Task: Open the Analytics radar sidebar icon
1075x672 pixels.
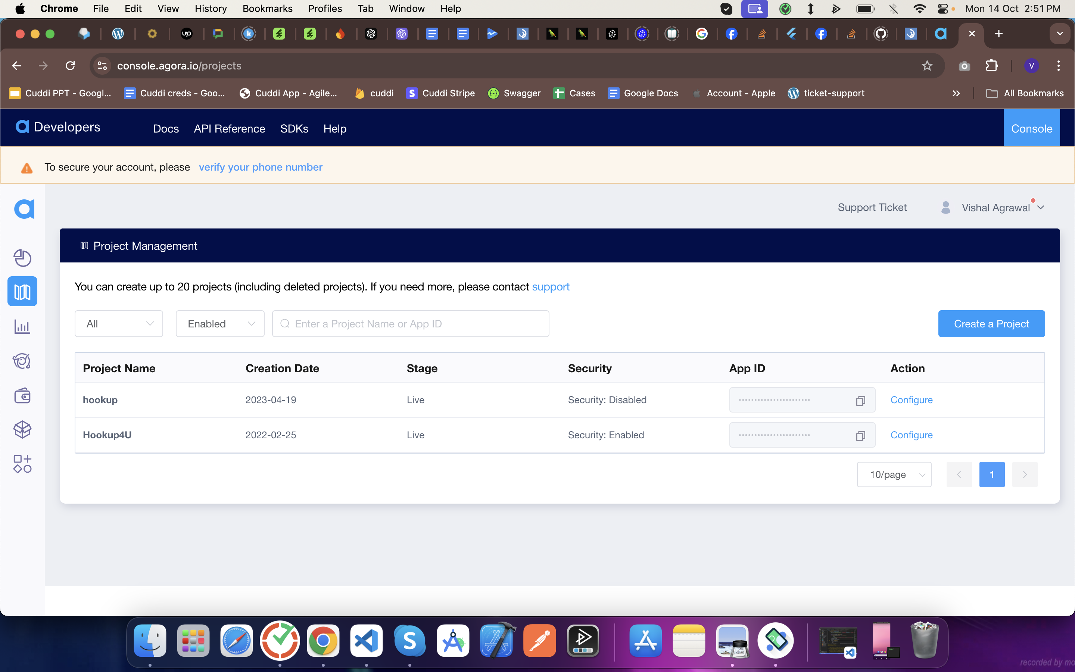Action: pyautogui.click(x=22, y=361)
